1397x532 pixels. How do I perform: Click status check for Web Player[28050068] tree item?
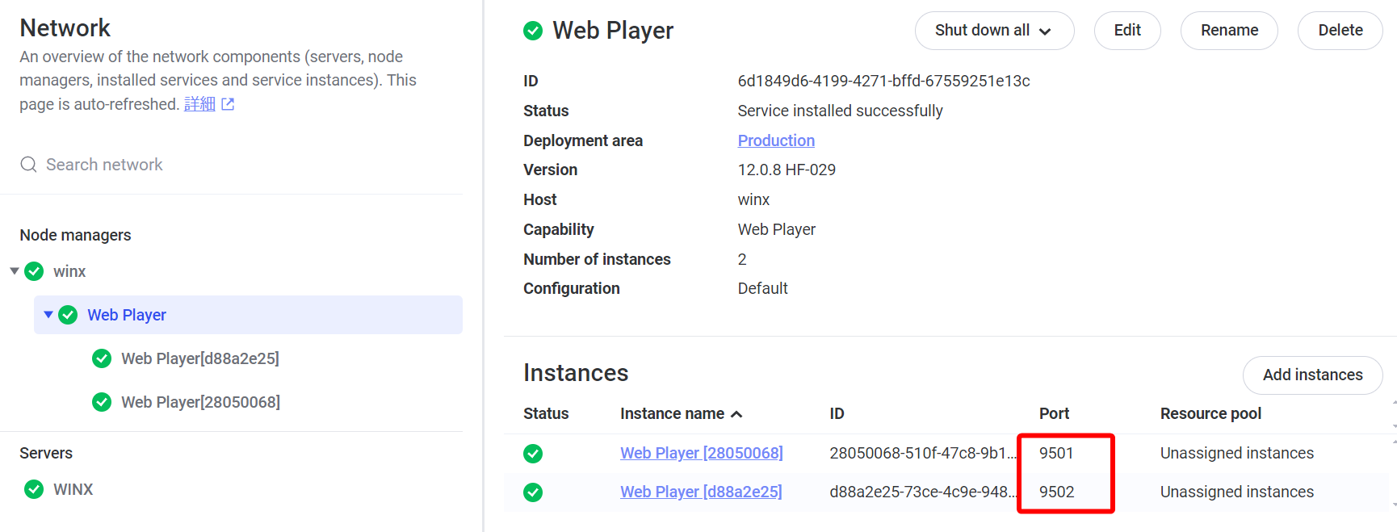click(x=102, y=402)
